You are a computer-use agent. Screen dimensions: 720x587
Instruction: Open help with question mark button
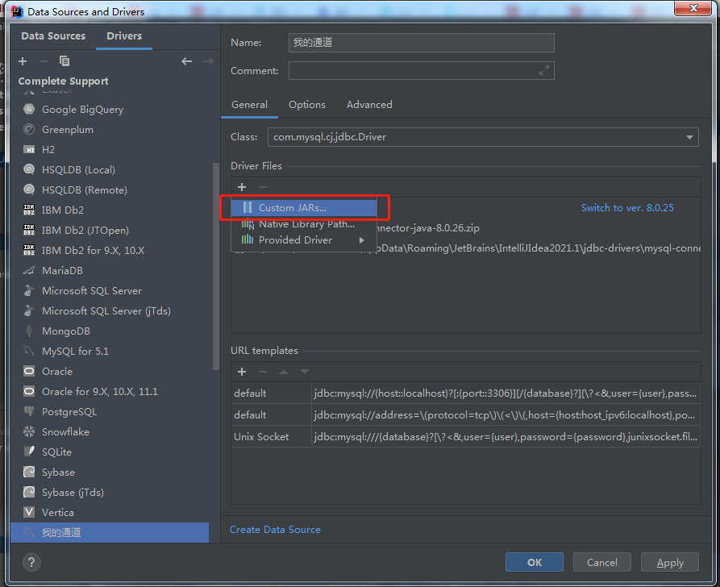click(x=31, y=562)
